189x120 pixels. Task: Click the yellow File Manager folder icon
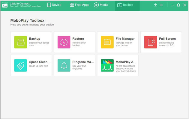pyautogui.click(x=107, y=42)
